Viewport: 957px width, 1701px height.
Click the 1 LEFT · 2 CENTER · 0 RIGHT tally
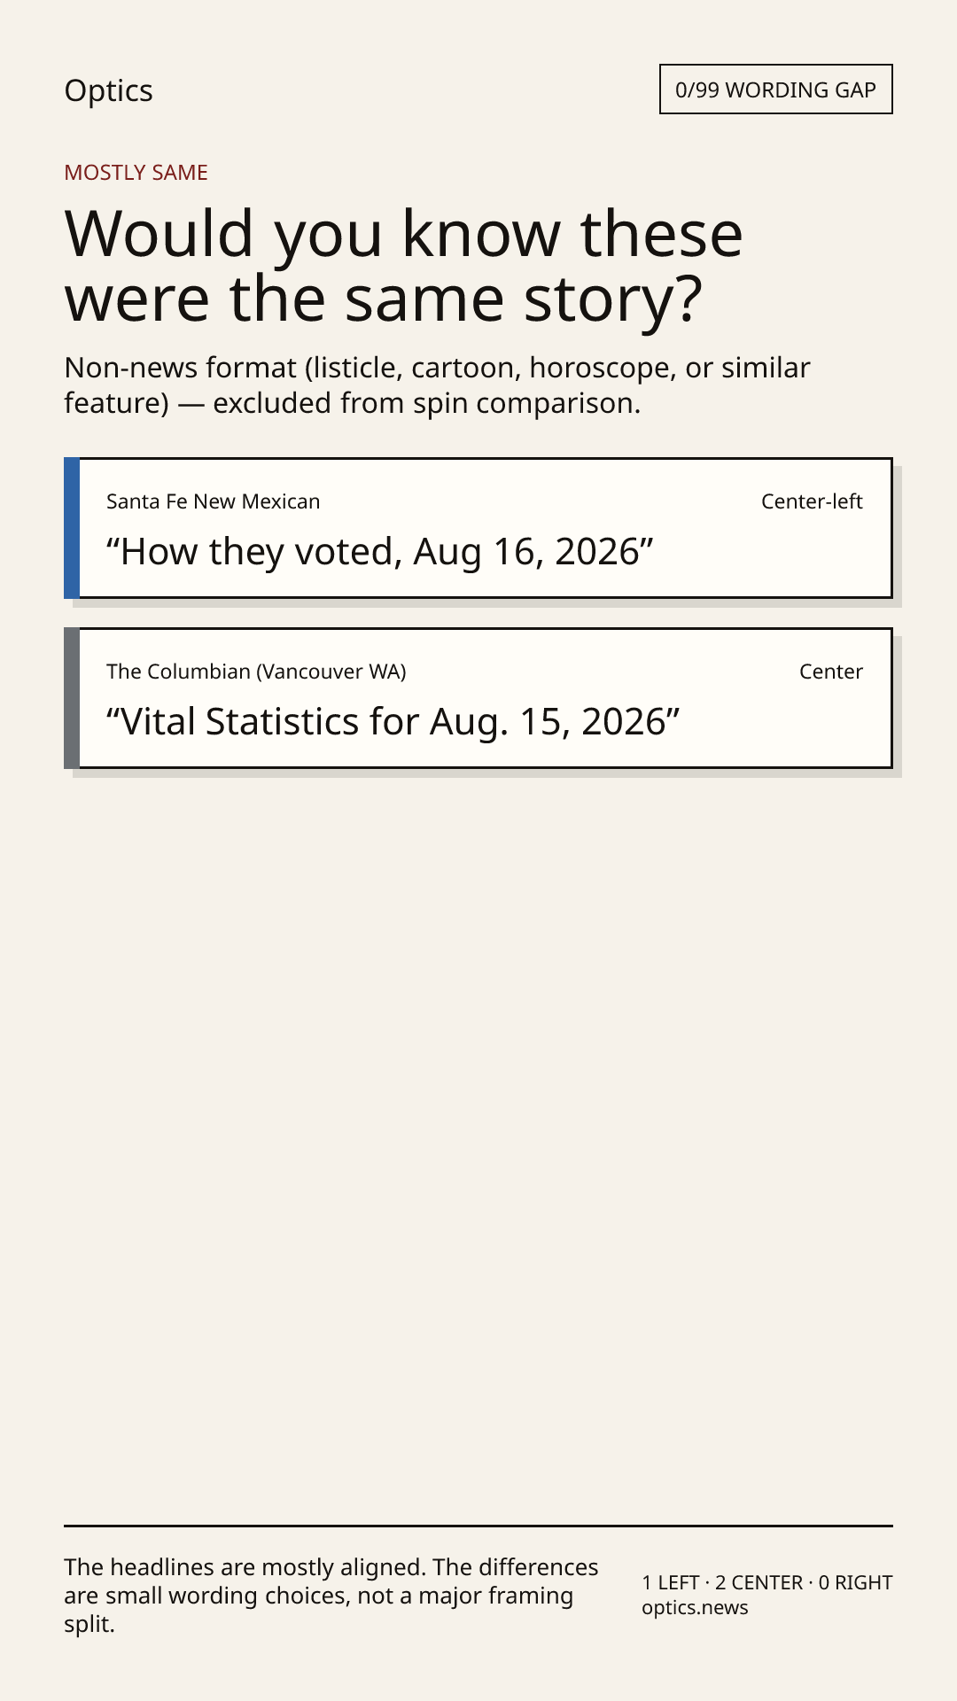(767, 1582)
